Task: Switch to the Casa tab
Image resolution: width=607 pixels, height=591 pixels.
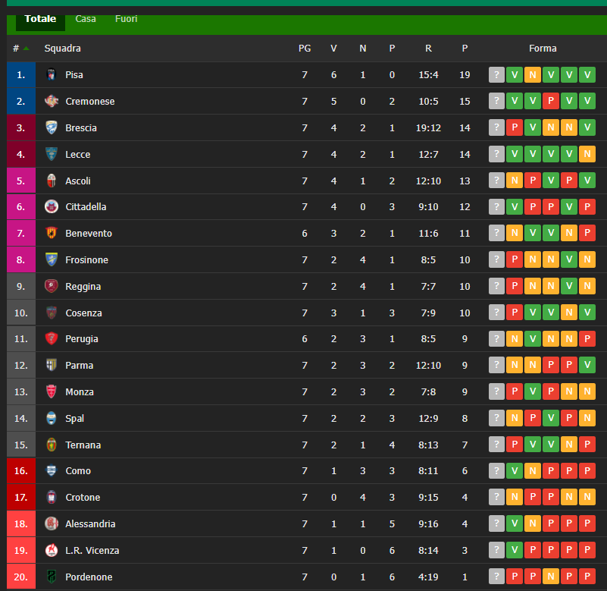Action: point(86,19)
